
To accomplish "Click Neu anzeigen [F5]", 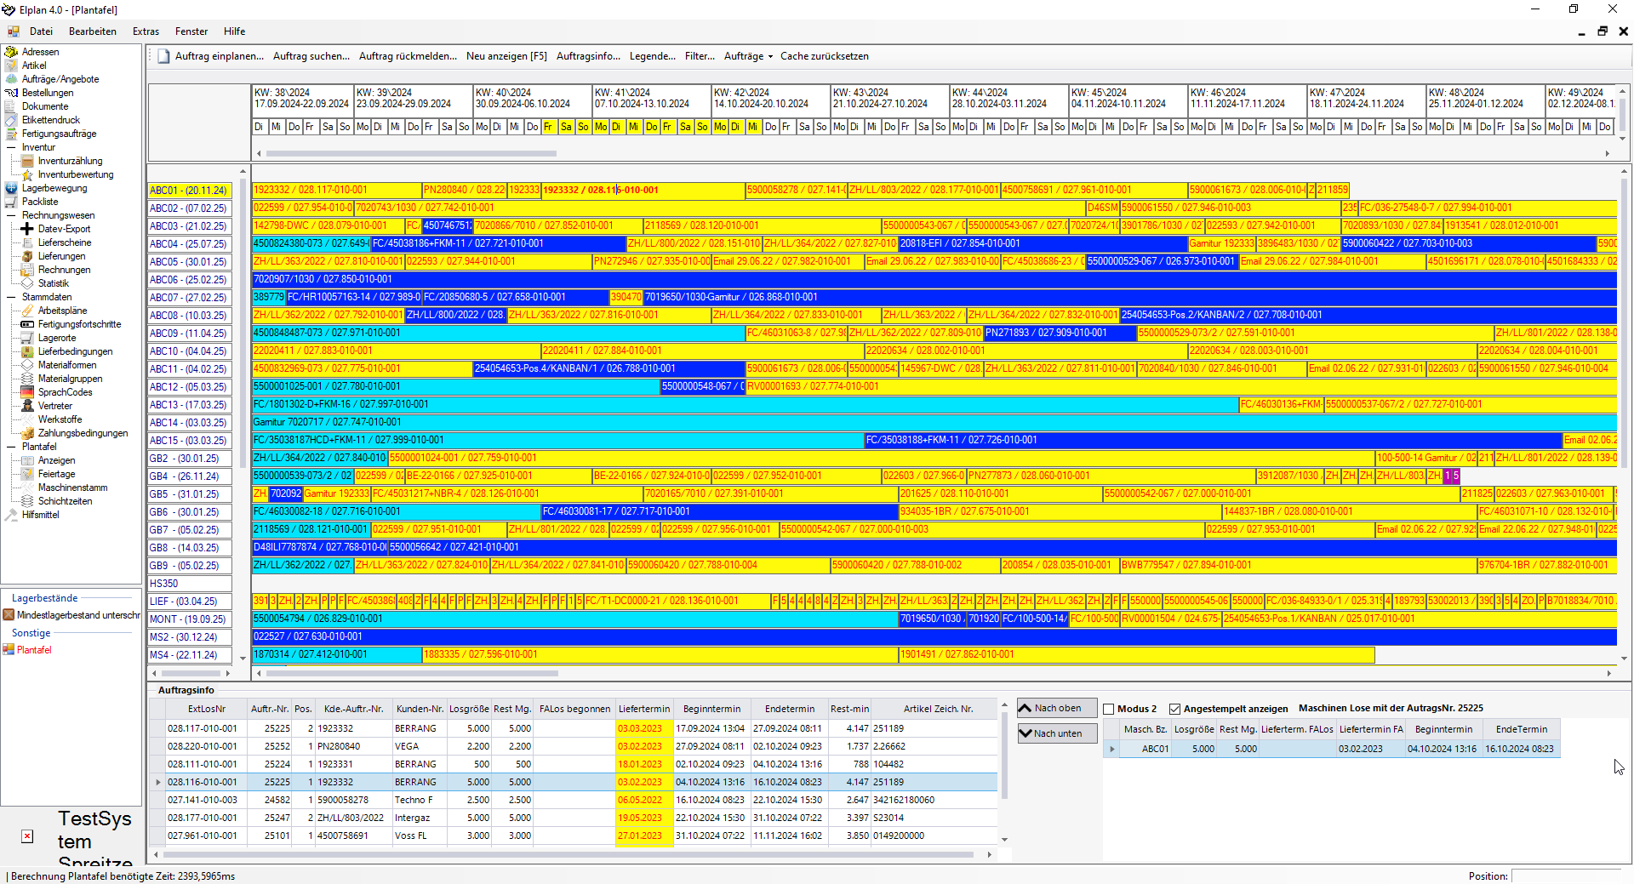I will tap(506, 56).
